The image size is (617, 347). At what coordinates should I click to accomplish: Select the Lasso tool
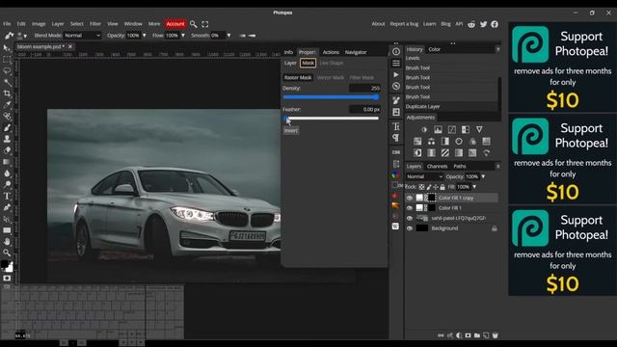(x=7, y=70)
